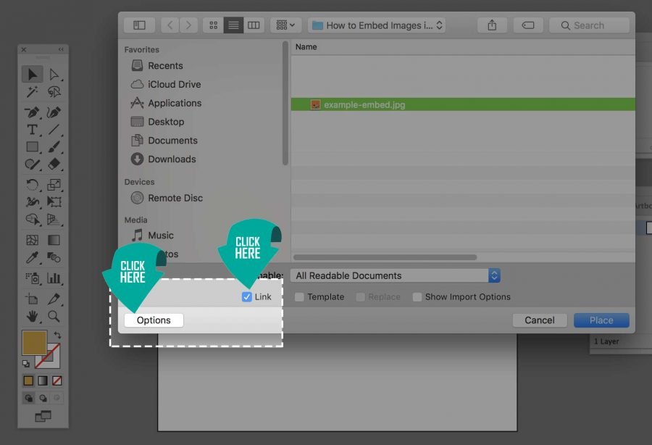The width and height of the screenshot is (652, 445).
Task: Select the Type tool
Action: (32, 128)
